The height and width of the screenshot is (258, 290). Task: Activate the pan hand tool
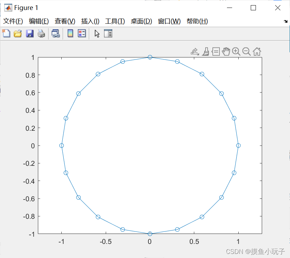coord(226,52)
